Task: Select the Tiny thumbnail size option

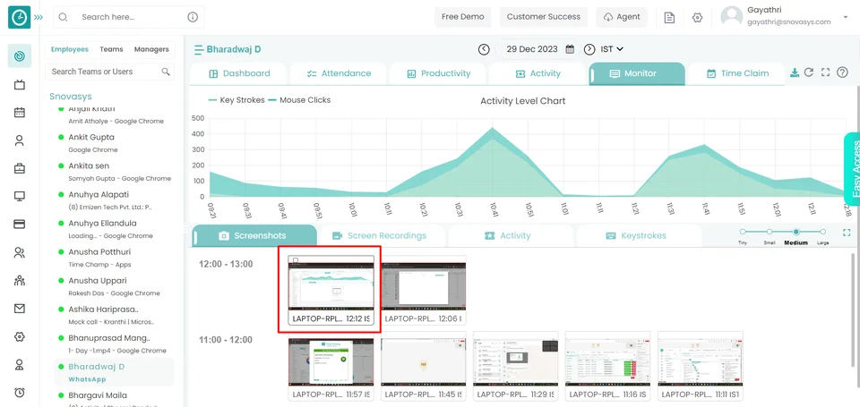Action: click(742, 232)
